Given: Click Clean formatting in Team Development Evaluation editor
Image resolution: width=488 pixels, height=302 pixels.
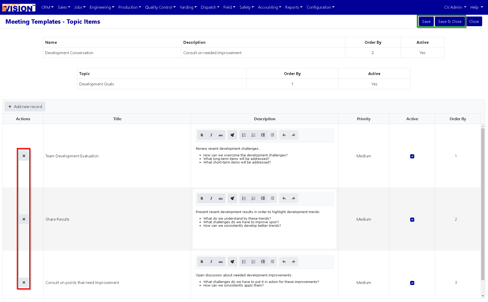Looking at the screenshot, I should (x=232, y=135).
